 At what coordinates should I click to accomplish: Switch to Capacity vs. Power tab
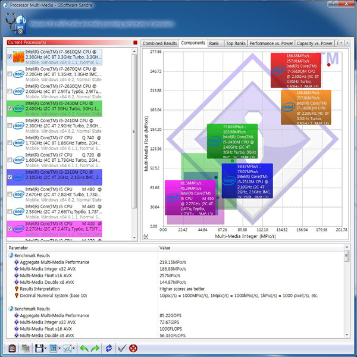[x=315, y=43]
